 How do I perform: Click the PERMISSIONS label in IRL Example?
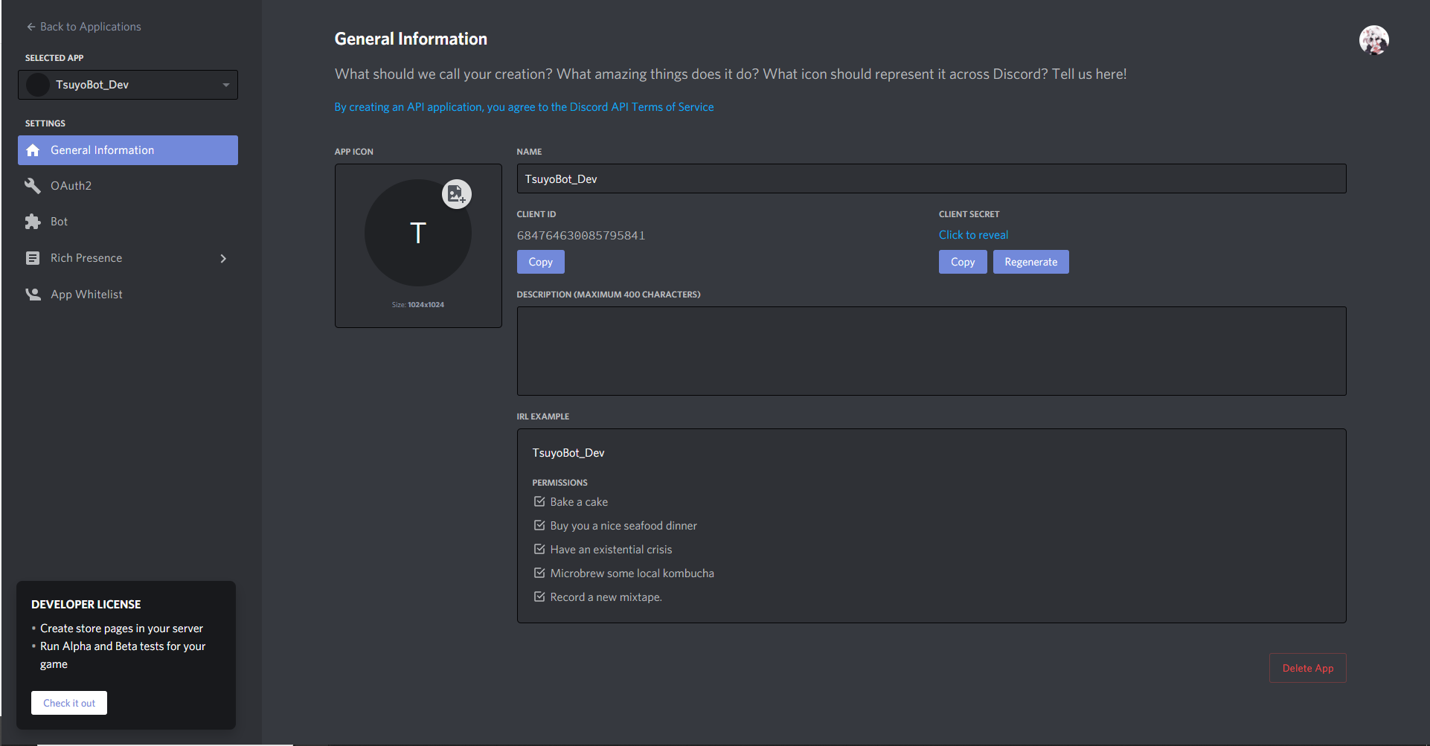coord(560,483)
